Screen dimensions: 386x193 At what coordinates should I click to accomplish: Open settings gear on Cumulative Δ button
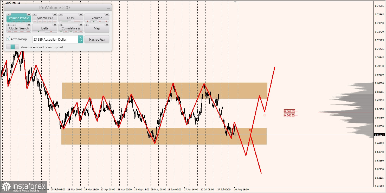(x=81, y=25)
